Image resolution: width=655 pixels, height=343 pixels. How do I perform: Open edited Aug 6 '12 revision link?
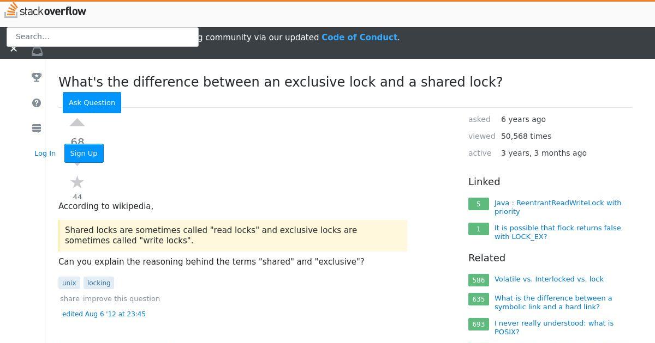(104, 314)
